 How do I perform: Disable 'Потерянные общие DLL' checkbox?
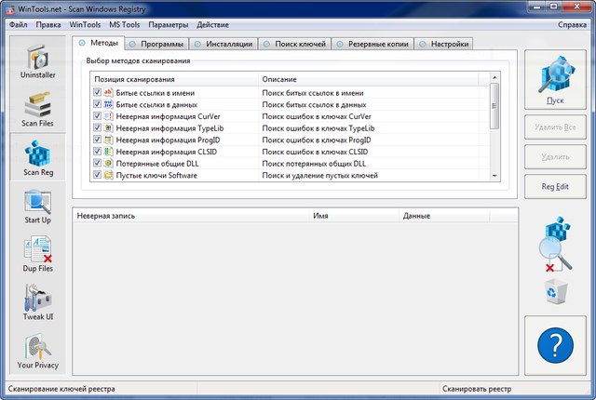coord(97,163)
